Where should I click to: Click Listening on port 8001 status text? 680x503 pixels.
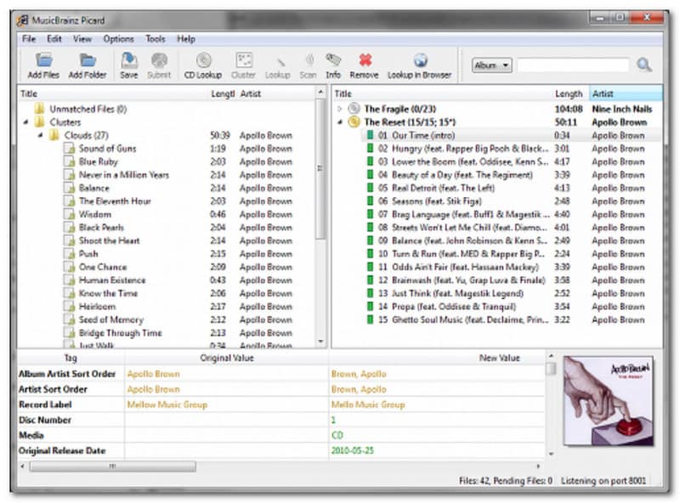(603, 480)
